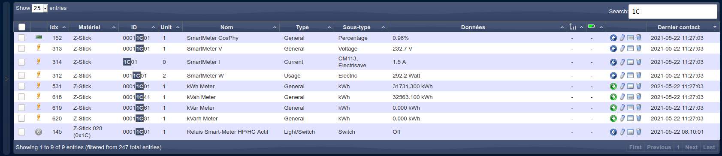The image size is (722, 156).
Task: Open log icon for kVah Meter
Action: click(x=630, y=97)
